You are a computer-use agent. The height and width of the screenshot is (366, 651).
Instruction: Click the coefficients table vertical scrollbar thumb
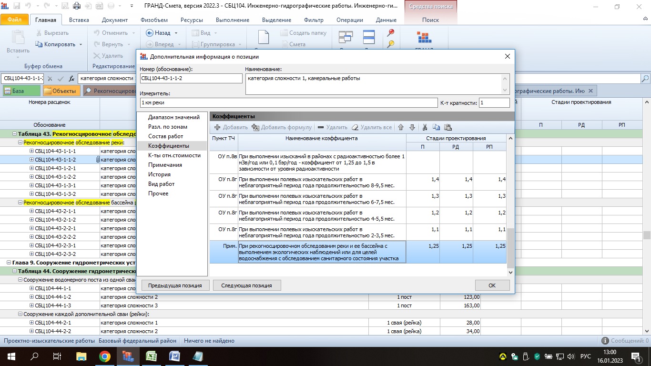pos(510,248)
